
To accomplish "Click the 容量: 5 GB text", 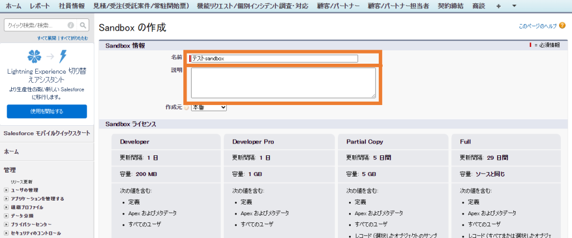I will [361, 174].
